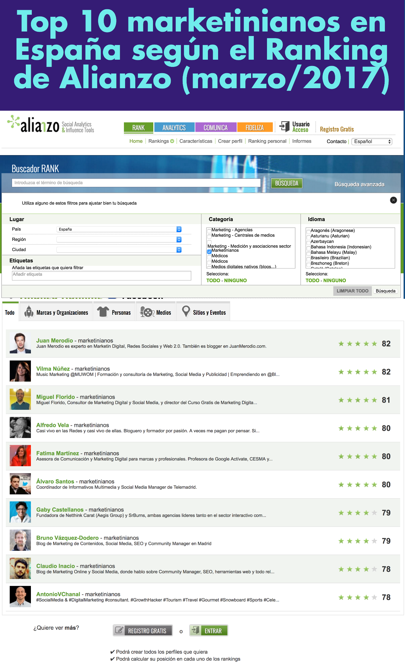The height and width of the screenshot is (666, 405).
Task: Click Álvaro Santos's profile photo
Action: tap(20, 484)
